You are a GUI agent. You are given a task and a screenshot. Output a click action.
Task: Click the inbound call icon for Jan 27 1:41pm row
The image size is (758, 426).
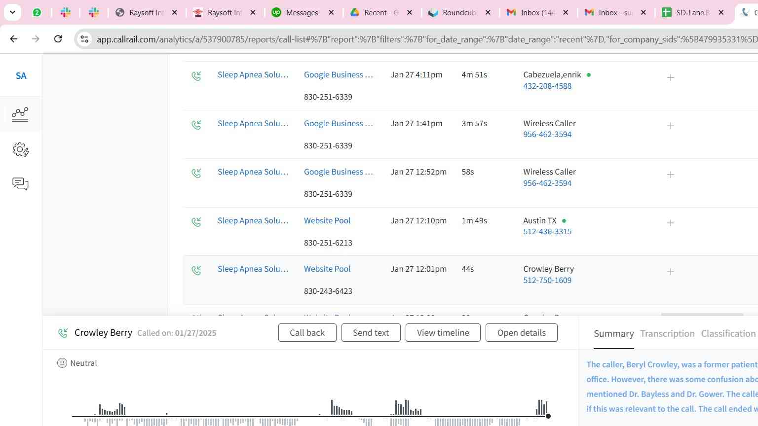tap(196, 125)
